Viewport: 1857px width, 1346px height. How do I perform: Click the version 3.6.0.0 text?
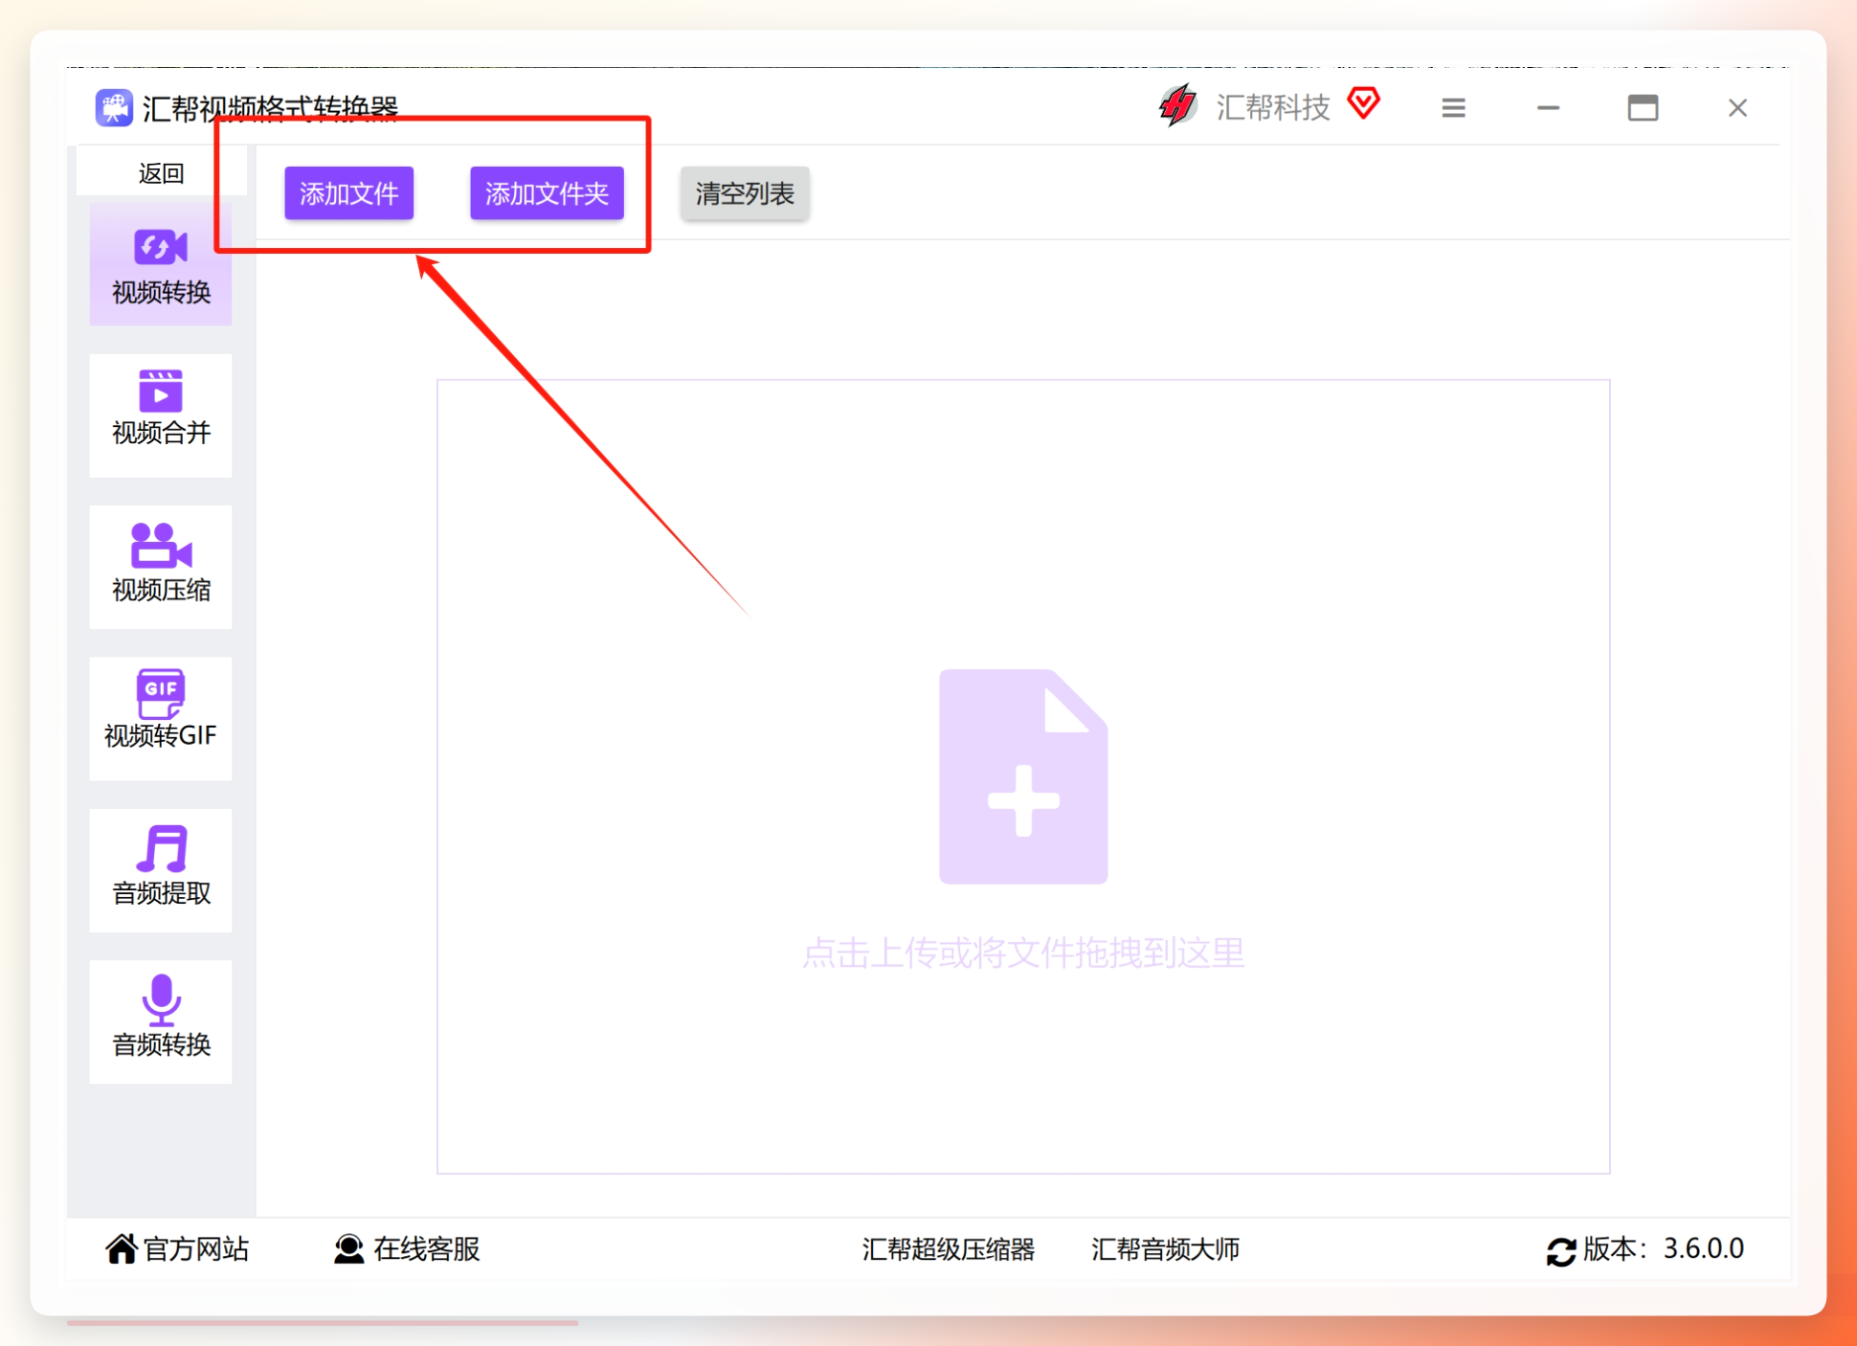tap(1703, 1248)
